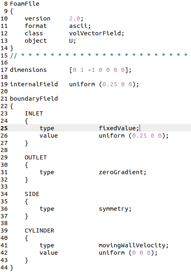This screenshot has height=272, width=191.
Task: Click the asterisk comment separator line
Action: (99, 55)
